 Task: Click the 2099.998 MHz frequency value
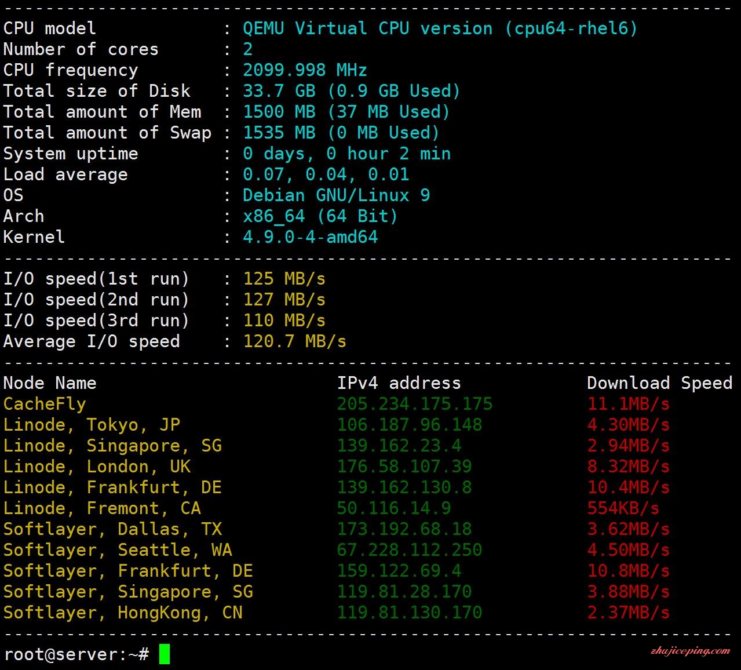[x=305, y=70]
